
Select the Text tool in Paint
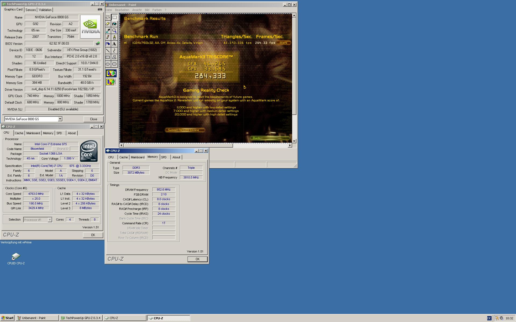coord(114,44)
